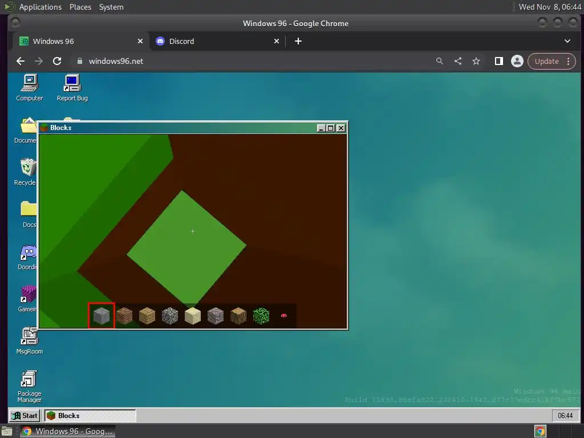
Task: Maximize the Blocks window
Action: click(x=330, y=128)
